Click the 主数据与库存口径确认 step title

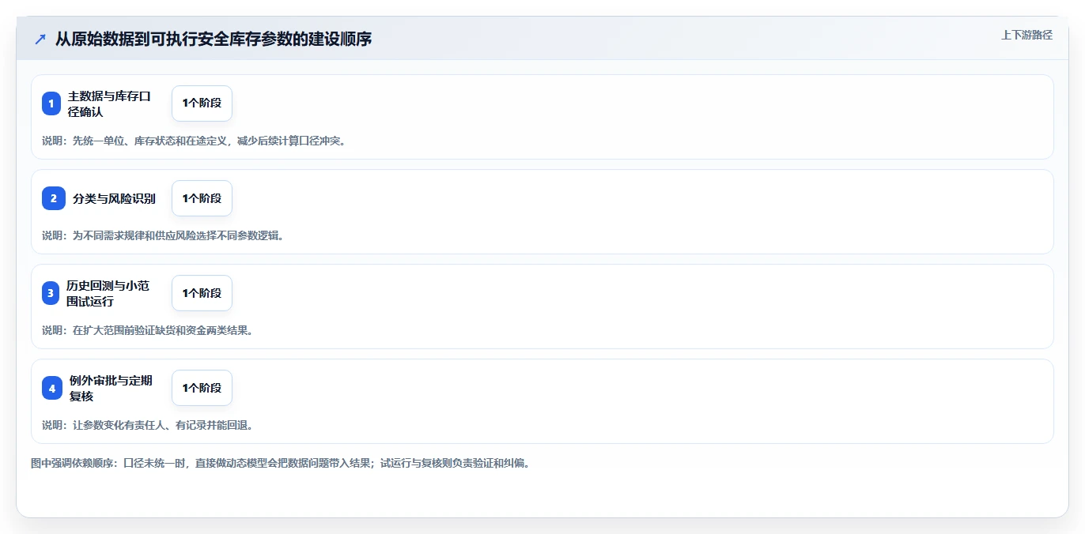109,103
